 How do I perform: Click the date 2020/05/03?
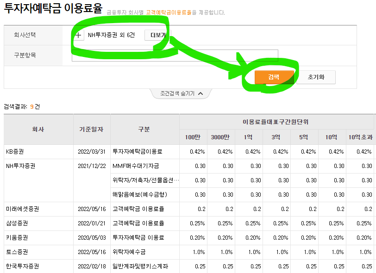pos(92,238)
